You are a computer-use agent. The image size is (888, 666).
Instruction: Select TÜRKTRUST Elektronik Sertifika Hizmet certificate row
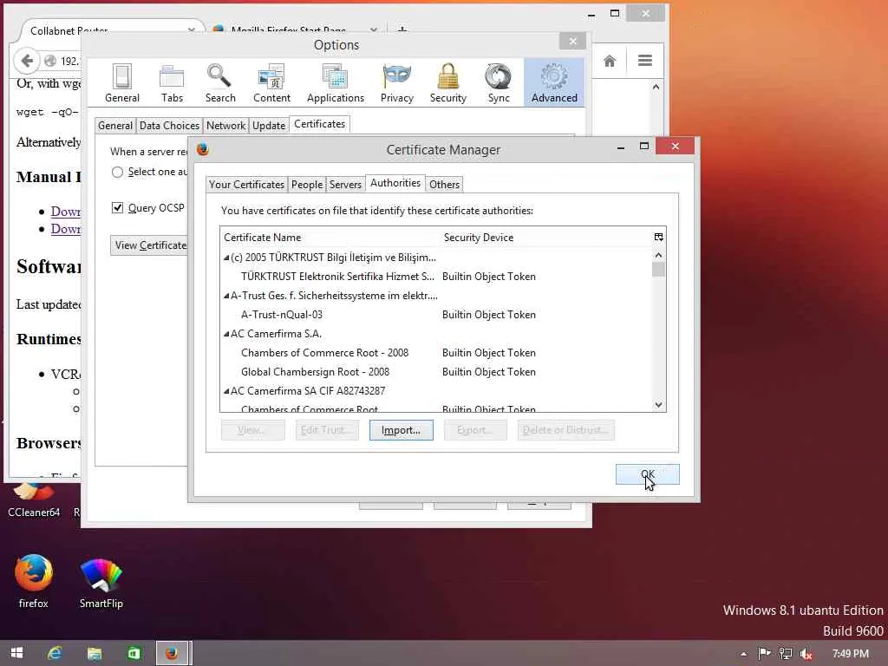tap(437, 277)
